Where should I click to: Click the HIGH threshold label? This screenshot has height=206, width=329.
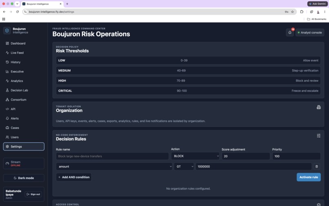point(62,81)
